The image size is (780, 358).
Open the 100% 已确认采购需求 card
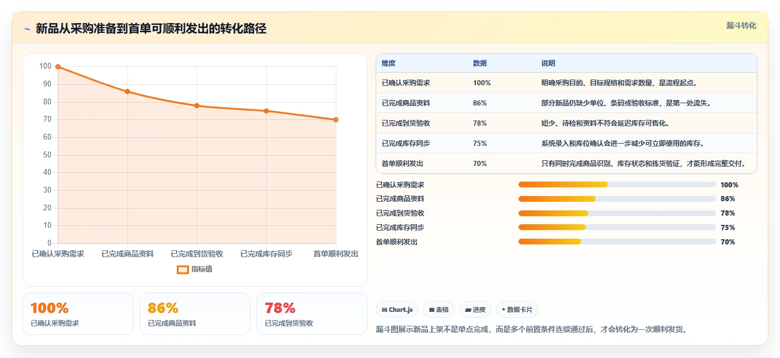78,314
